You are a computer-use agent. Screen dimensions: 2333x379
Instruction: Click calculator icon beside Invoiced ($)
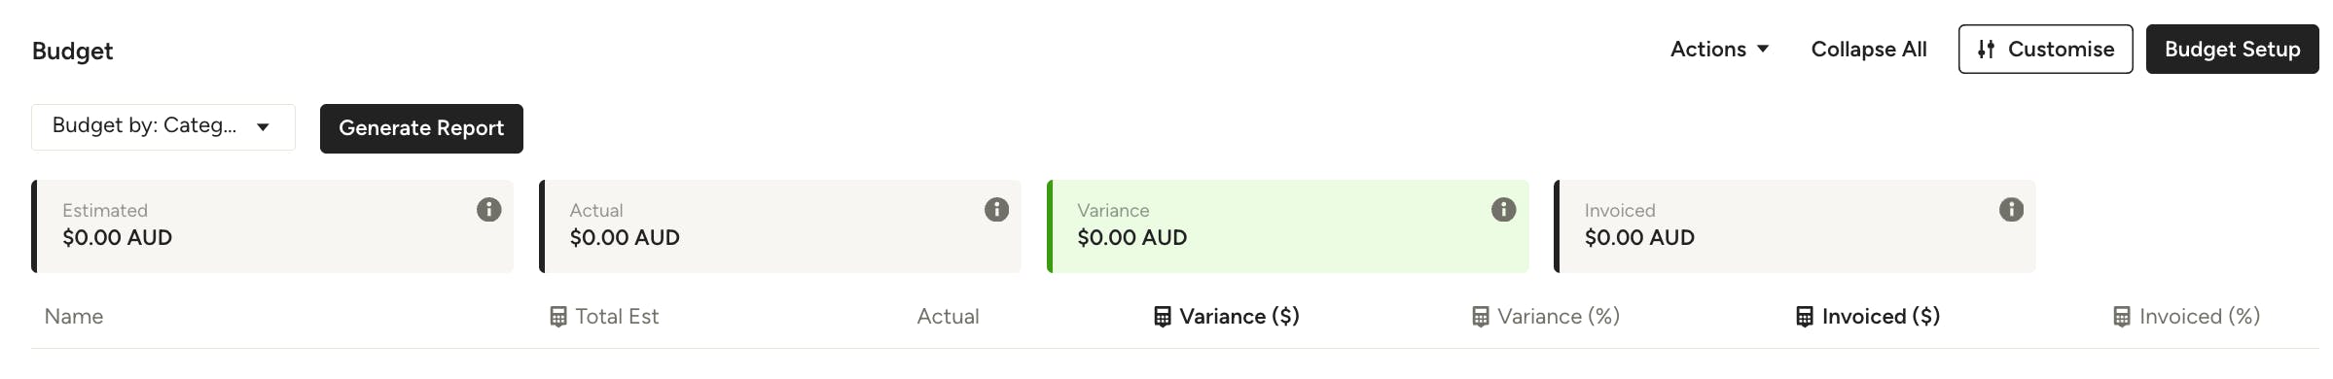pos(1805,317)
